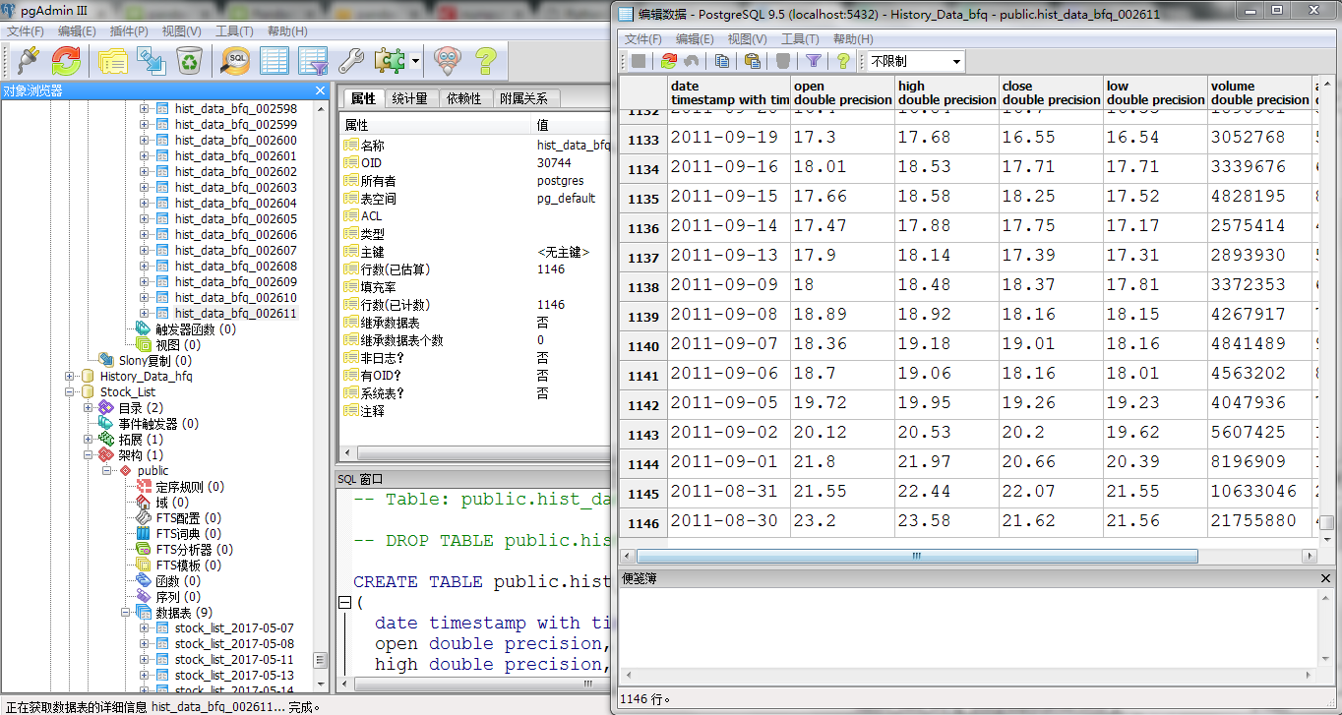Expand the 拓展 (1) extensions node
1342x715 pixels.
point(89,439)
